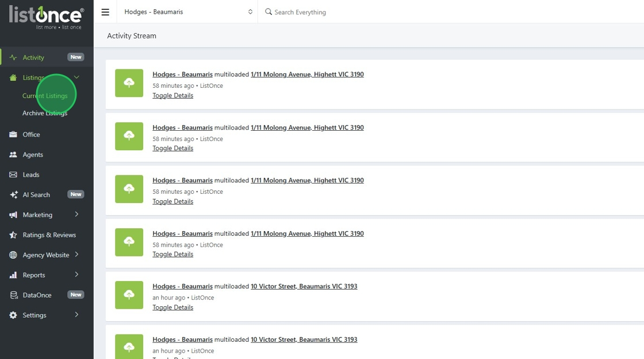
Task: Open Archive Listings in sidebar
Action: click(x=45, y=113)
